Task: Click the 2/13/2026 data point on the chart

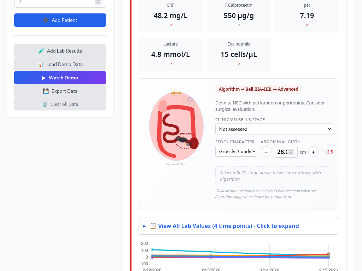Action: pos(211,252)
